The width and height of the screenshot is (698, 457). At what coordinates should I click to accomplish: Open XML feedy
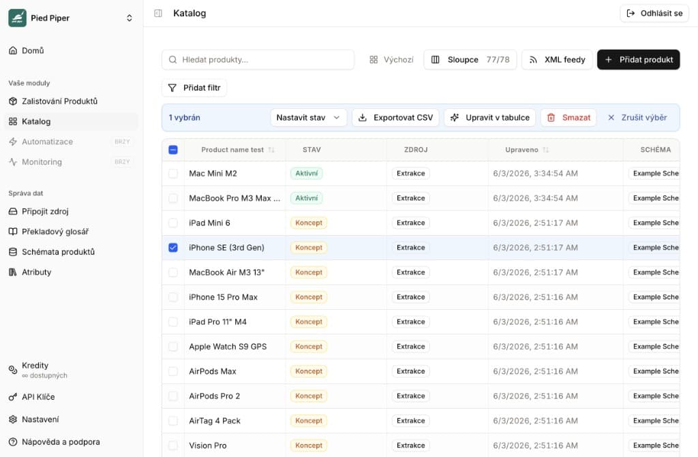coord(558,60)
